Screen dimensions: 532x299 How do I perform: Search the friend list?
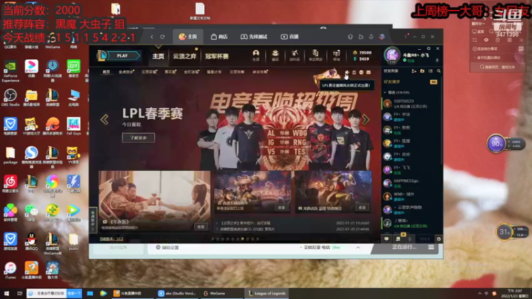click(x=439, y=71)
